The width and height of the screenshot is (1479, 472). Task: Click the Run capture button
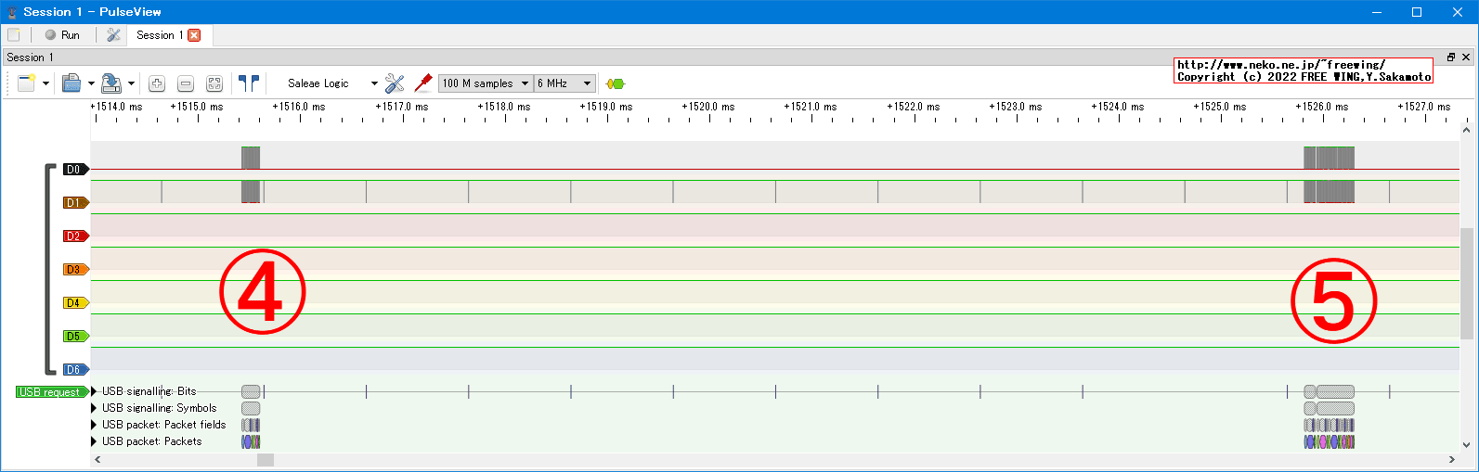[x=62, y=35]
